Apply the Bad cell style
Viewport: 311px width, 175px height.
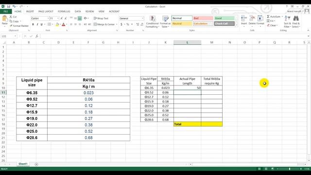click(x=203, y=18)
